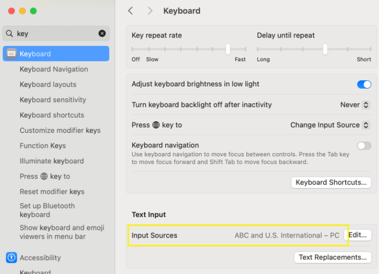Select Function Keys search result

[x=43, y=145]
